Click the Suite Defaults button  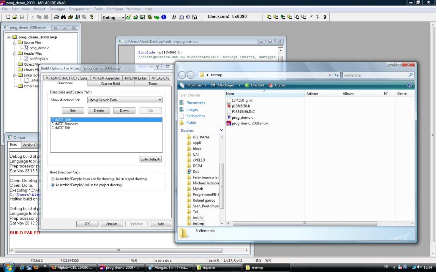tap(151, 159)
